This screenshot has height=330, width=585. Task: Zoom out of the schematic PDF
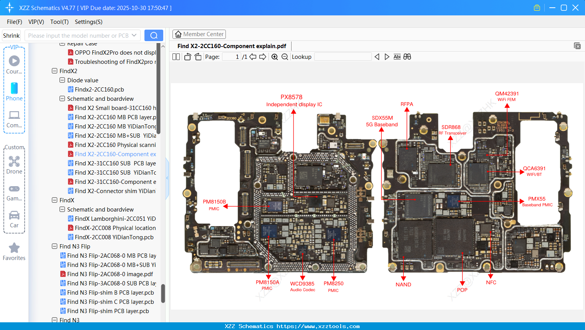pyautogui.click(x=285, y=57)
